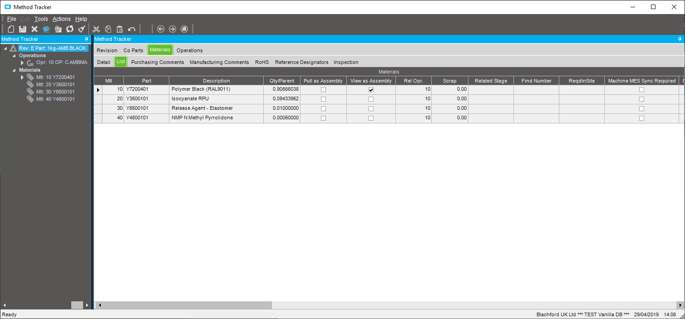Click the 0.90566038 quantity cell

282,89
